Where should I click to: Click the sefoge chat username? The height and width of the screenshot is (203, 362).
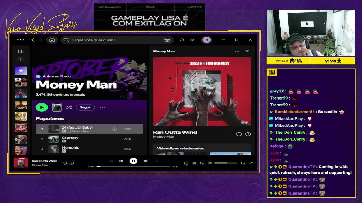tap(277, 146)
